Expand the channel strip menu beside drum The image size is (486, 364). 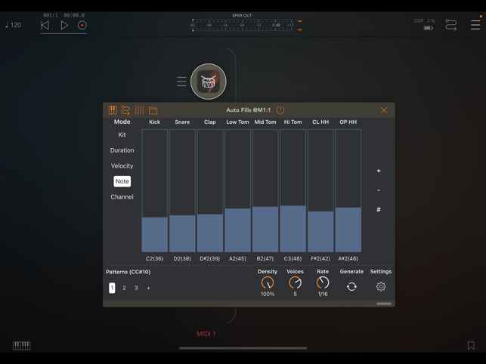[181, 82]
